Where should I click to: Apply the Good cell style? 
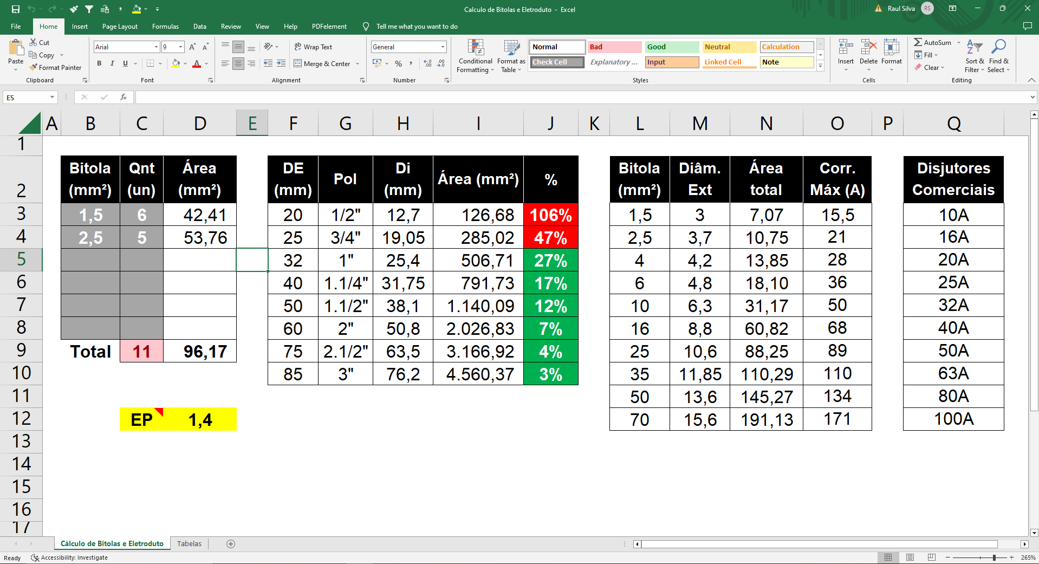coord(671,47)
